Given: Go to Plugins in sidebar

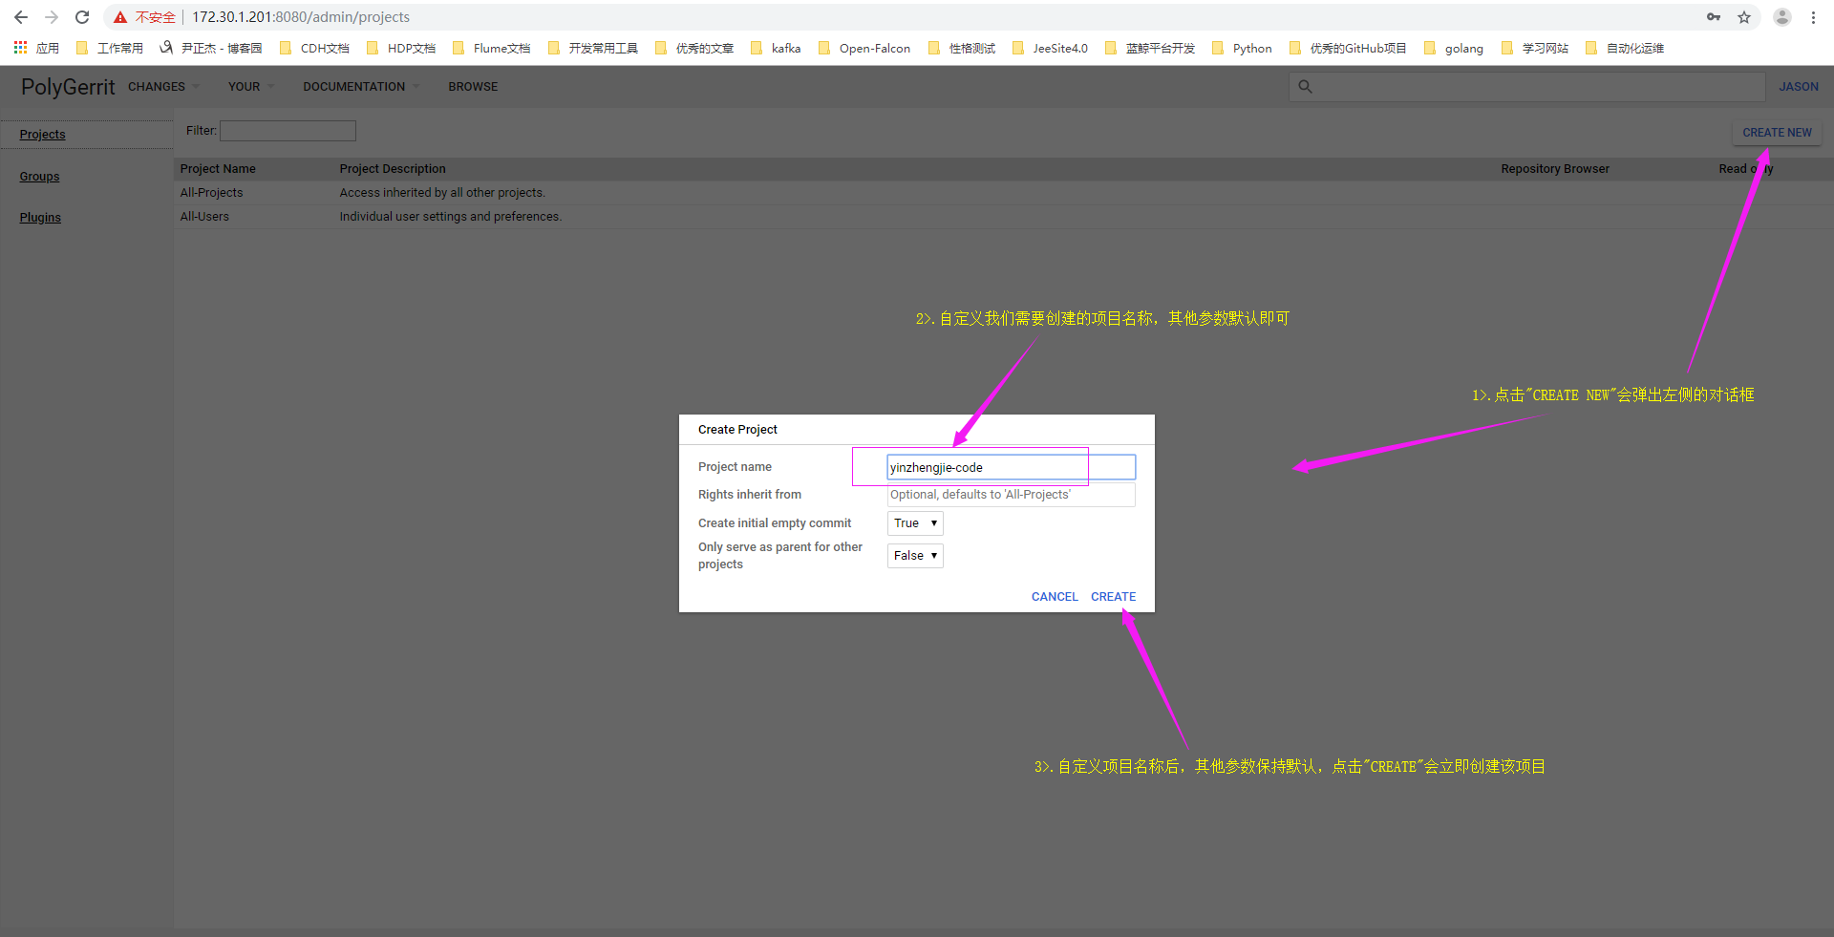Looking at the screenshot, I should click(40, 218).
